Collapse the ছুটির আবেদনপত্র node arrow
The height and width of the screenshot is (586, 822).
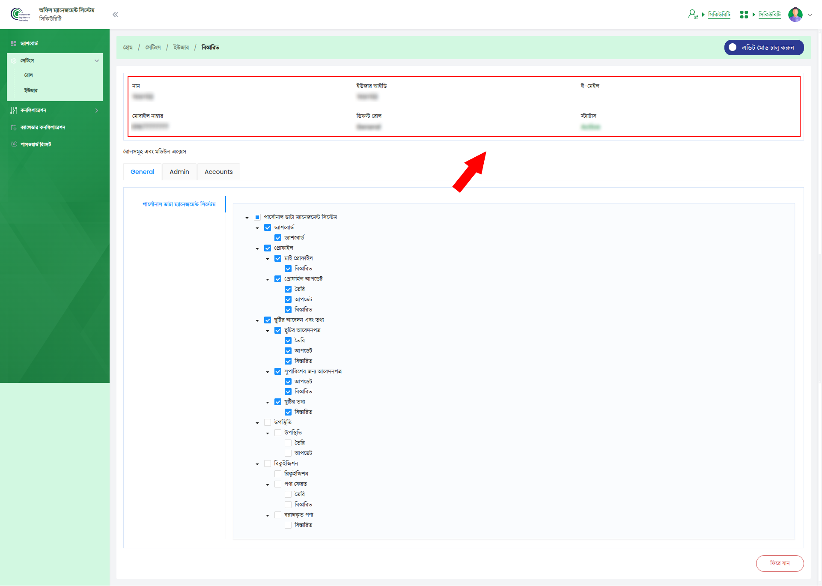click(268, 331)
